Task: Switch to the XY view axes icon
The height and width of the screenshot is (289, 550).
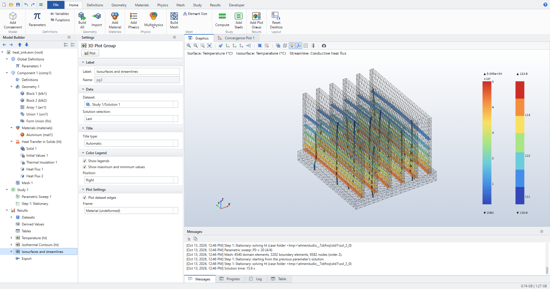Action: tap(228, 46)
